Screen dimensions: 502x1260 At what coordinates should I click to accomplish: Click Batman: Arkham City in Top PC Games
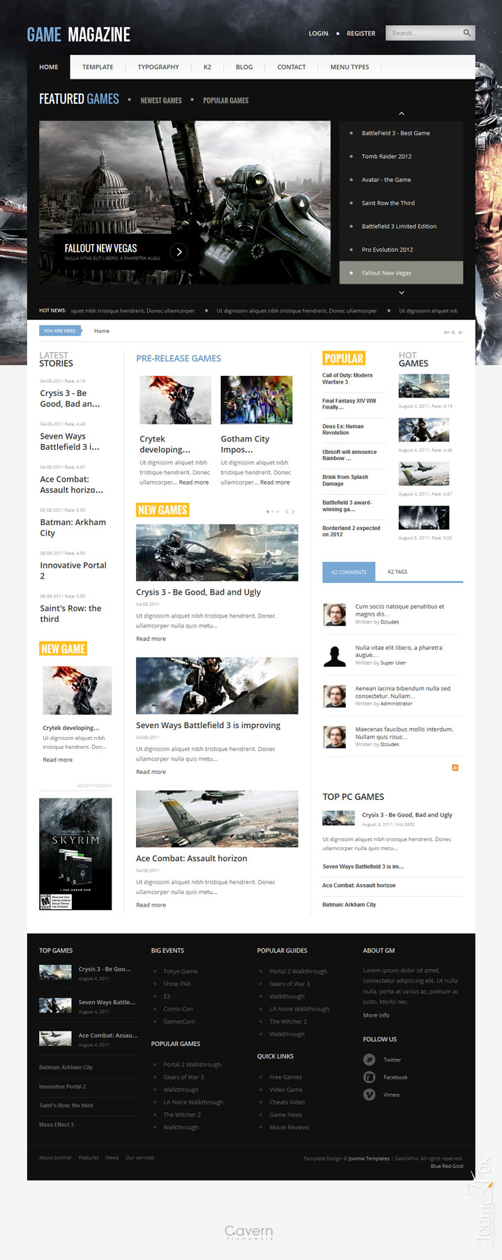pos(349,904)
